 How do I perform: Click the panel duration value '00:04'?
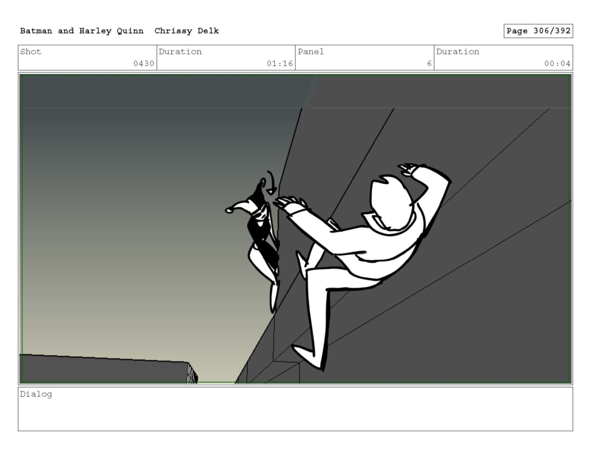557,64
